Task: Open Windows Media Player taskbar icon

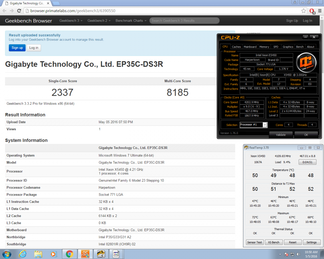Action: [54, 254]
